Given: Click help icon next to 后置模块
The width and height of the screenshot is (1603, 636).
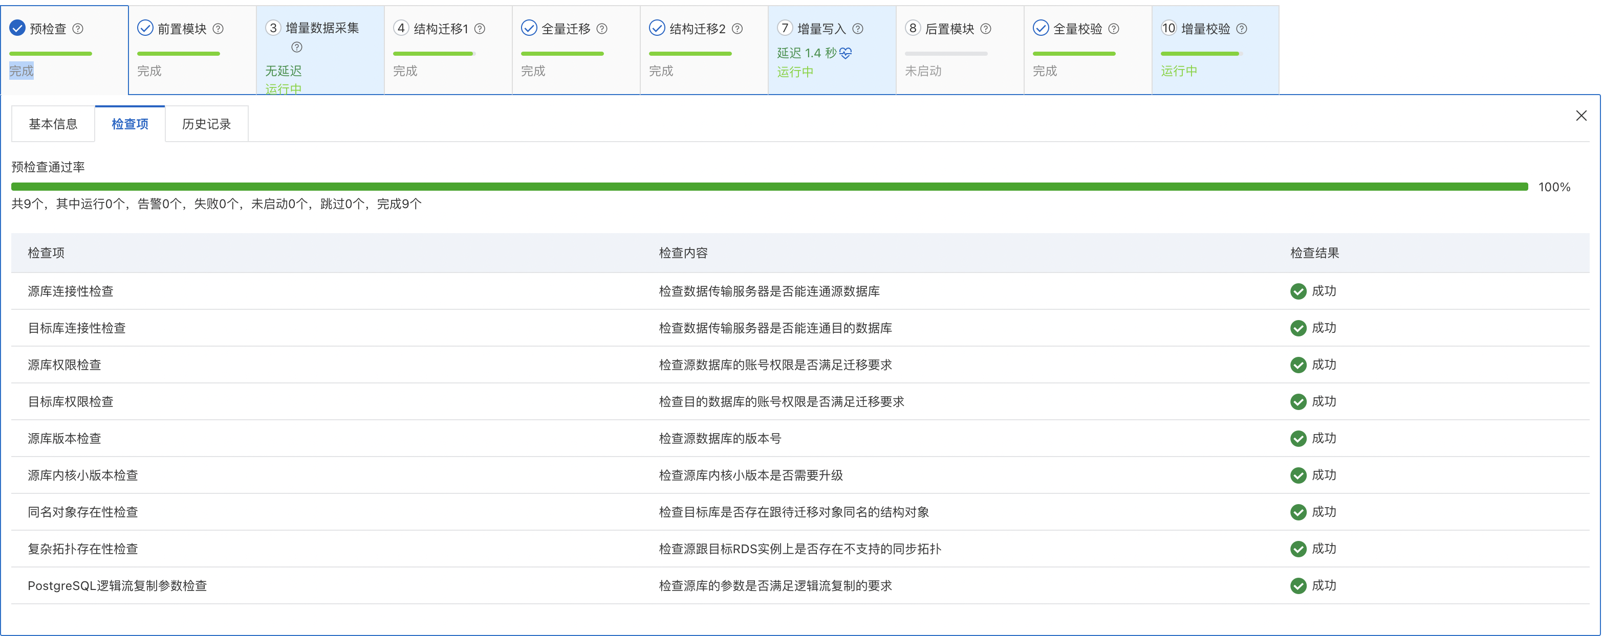Looking at the screenshot, I should coord(986,29).
